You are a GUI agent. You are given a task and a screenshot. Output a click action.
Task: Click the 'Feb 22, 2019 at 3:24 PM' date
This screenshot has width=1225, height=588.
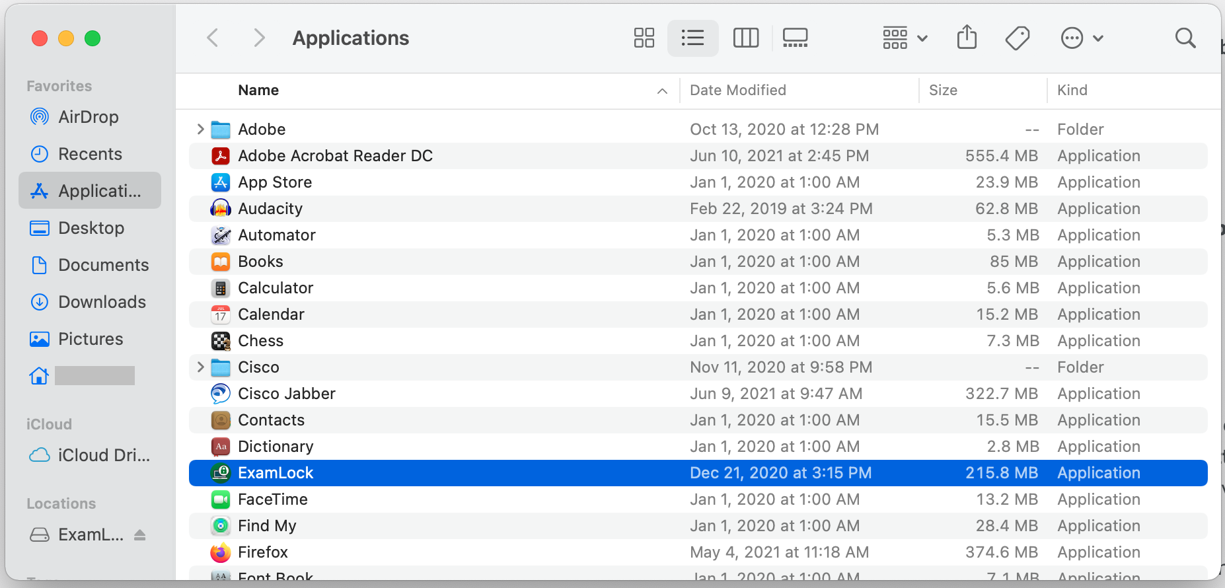point(782,209)
